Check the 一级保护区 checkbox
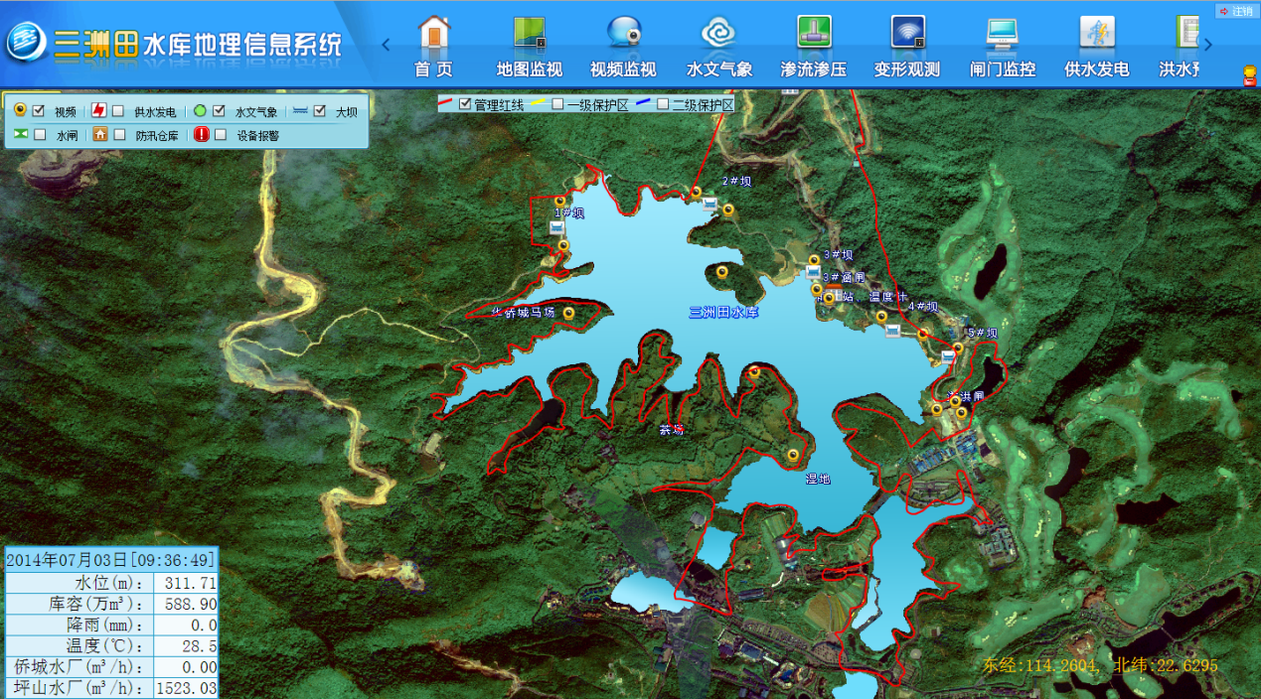This screenshot has height=699, width=1261. (558, 104)
